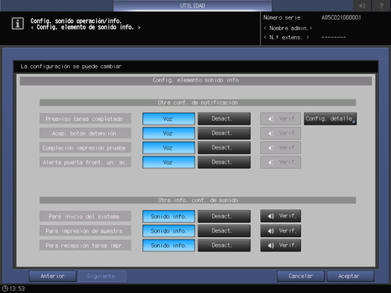391x293 pixels.
Task: Choose Sonido info. for Para recepción tarea impr.
Action: pyautogui.click(x=169, y=245)
